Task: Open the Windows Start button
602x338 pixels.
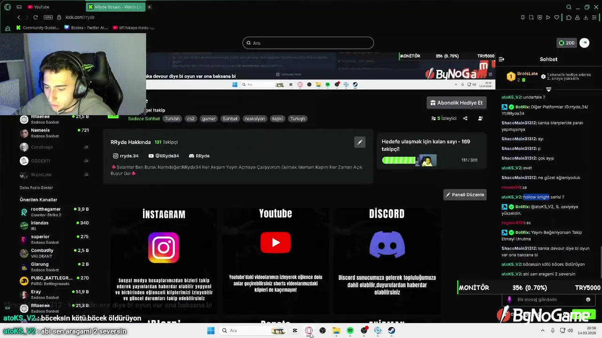Action: coord(211,330)
